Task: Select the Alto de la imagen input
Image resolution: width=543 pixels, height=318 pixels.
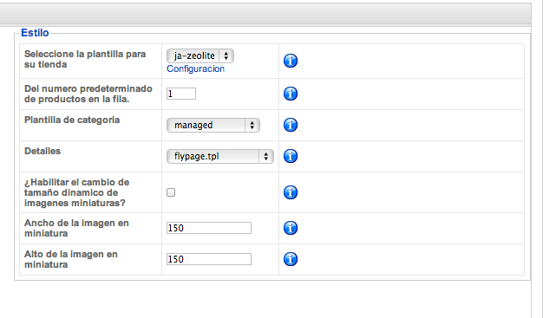Action: [x=209, y=259]
